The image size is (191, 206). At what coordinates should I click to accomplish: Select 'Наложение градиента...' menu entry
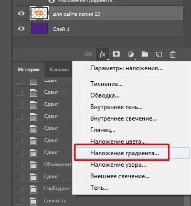pyautogui.click(x=124, y=153)
